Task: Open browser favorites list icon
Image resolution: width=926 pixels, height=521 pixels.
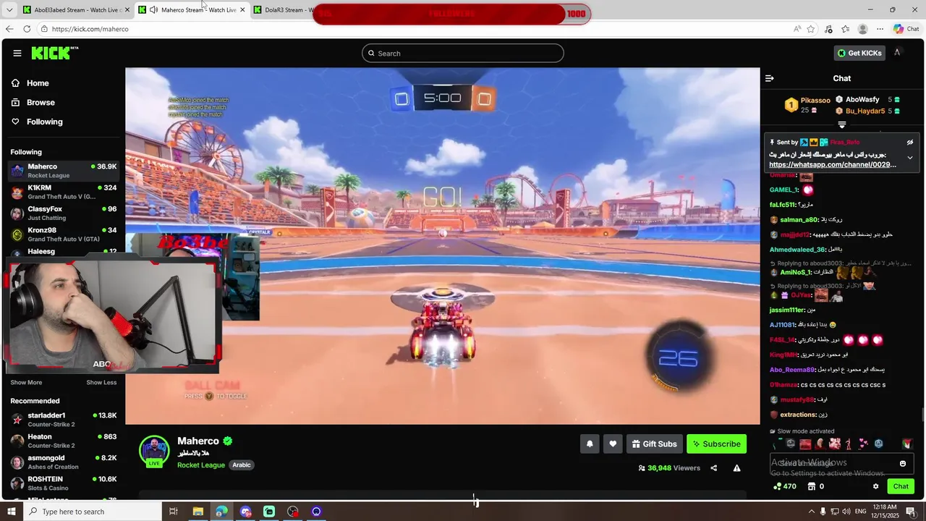Action: tap(845, 29)
